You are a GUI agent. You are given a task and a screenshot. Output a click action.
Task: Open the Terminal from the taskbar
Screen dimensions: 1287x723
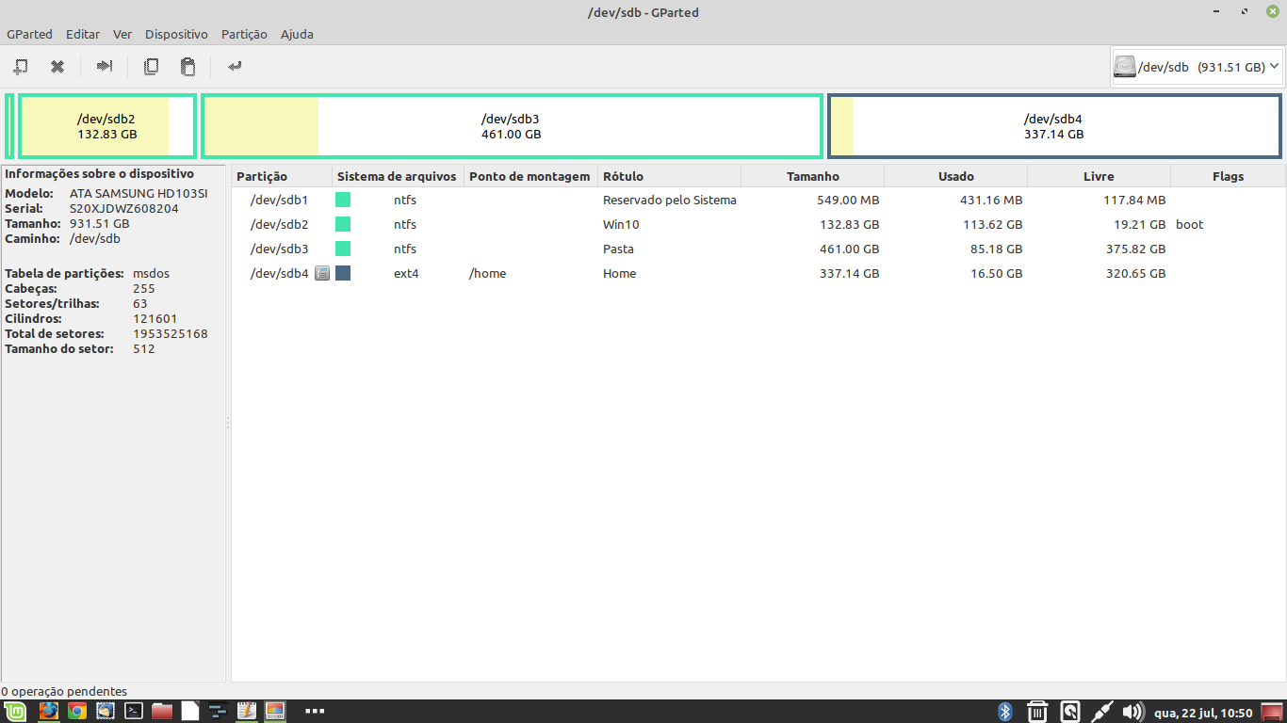click(134, 711)
